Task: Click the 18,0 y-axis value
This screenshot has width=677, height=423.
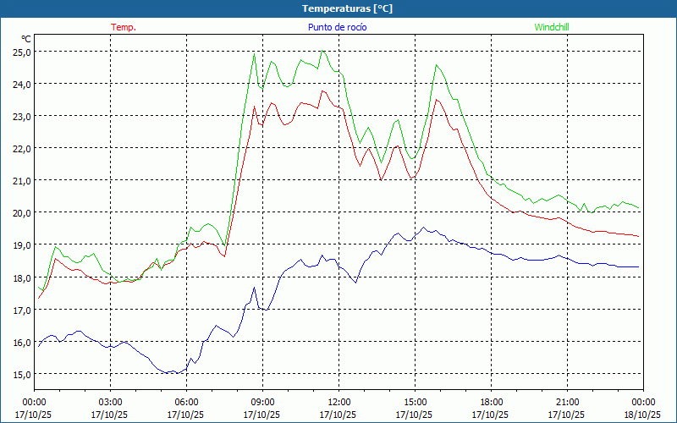Action: click(21, 277)
